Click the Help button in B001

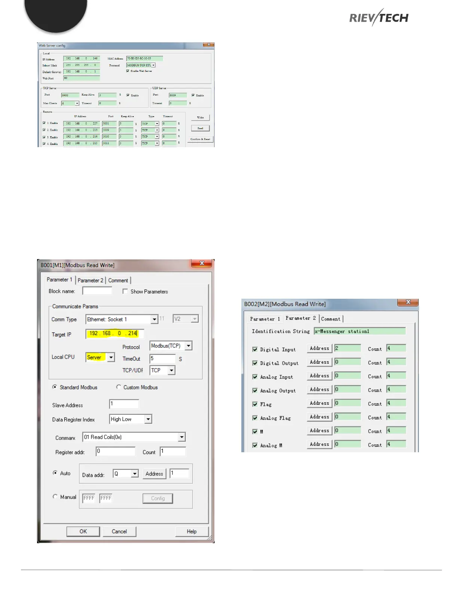point(192,532)
